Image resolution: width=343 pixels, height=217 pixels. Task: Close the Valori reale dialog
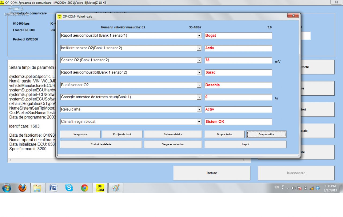point(293,16)
